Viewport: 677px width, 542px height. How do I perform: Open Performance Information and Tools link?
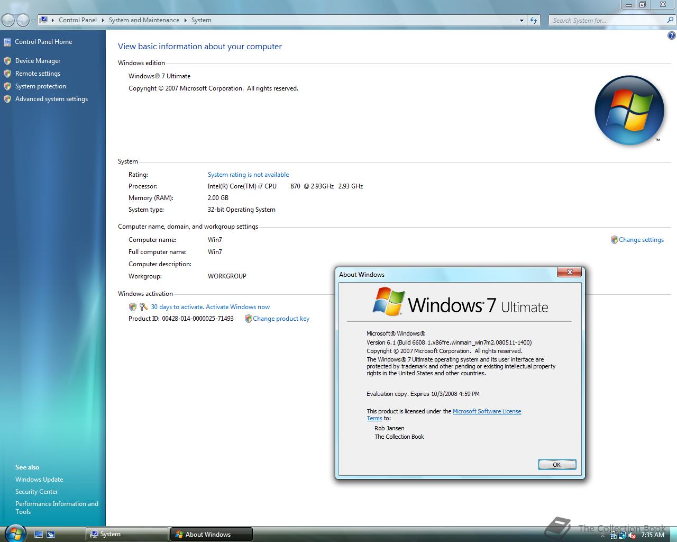57,508
